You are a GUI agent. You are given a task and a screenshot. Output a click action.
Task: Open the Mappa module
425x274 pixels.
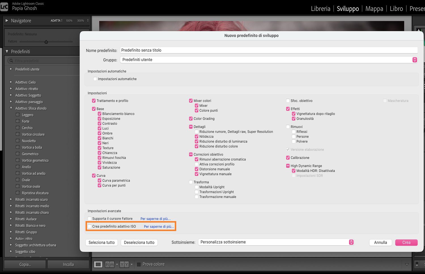(x=374, y=9)
